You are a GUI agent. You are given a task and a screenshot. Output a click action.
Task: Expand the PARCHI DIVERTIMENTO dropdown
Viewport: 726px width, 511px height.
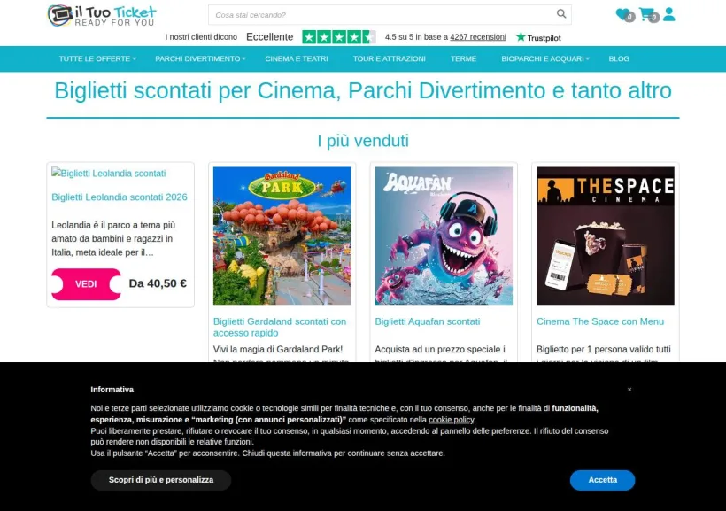click(x=200, y=58)
